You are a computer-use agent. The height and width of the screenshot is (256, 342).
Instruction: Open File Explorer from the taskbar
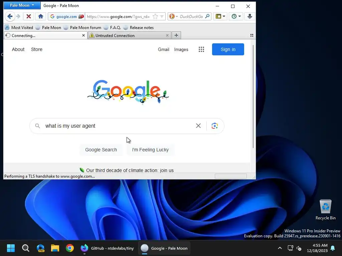(55, 248)
